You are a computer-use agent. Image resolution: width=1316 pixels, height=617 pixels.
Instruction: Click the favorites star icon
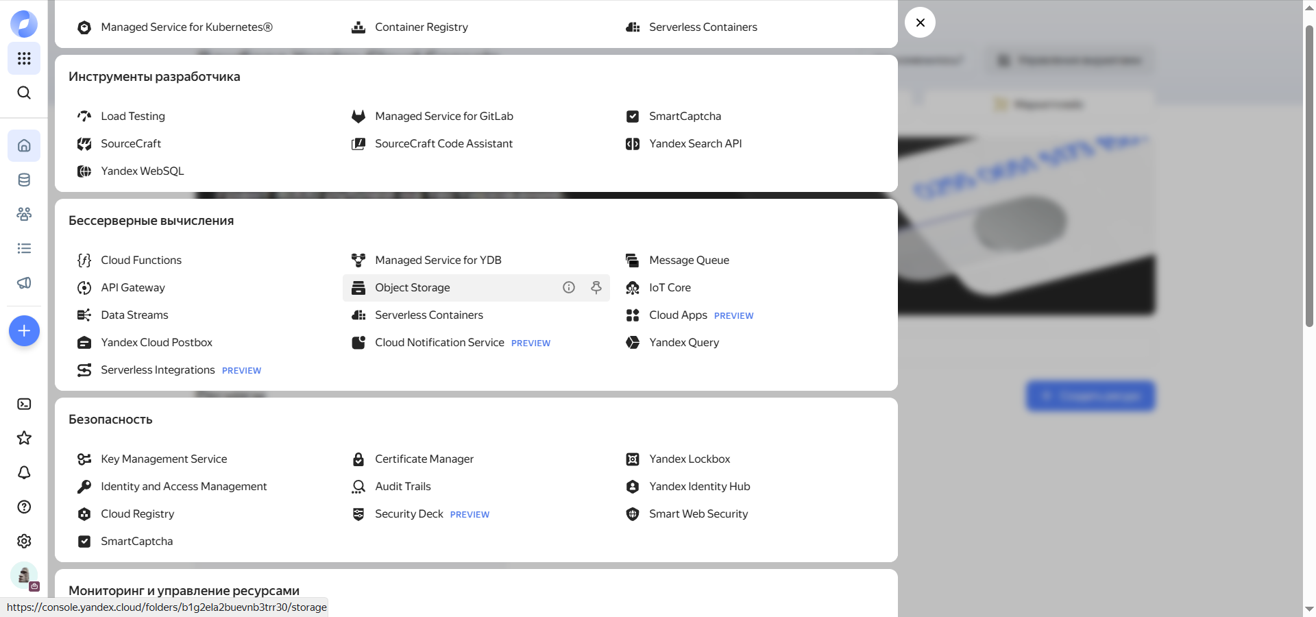coord(24,438)
